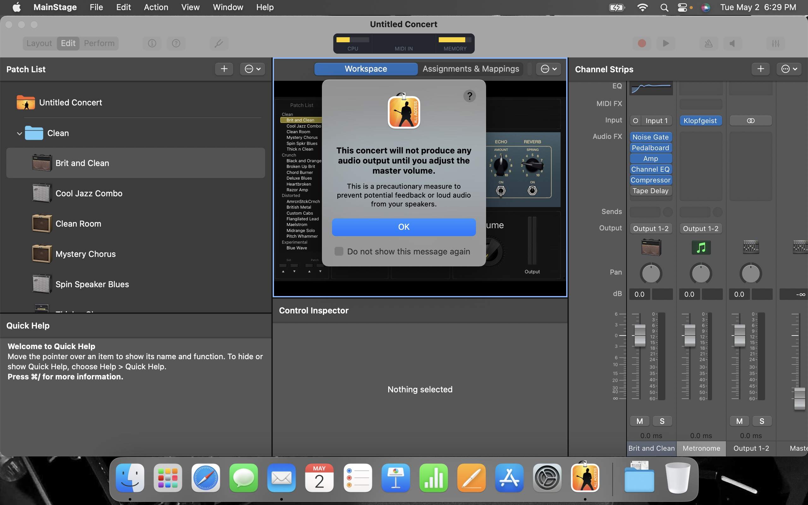Click the Metronome music note icon

[701, 247]
